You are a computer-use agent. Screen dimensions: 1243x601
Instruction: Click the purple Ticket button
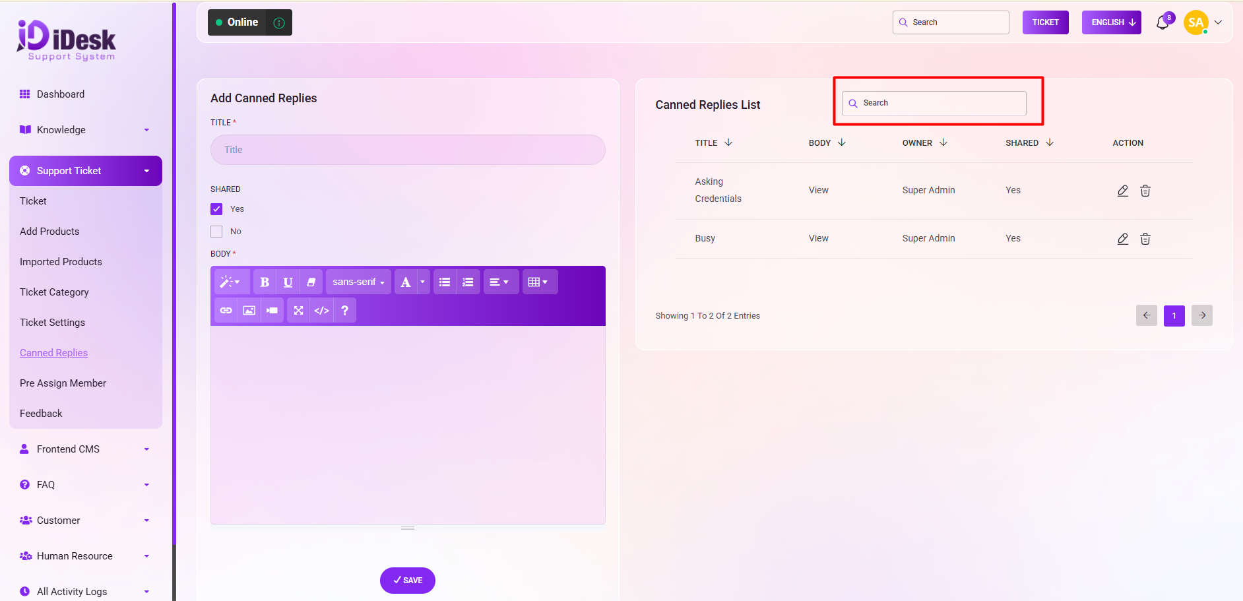[1045, 22]
